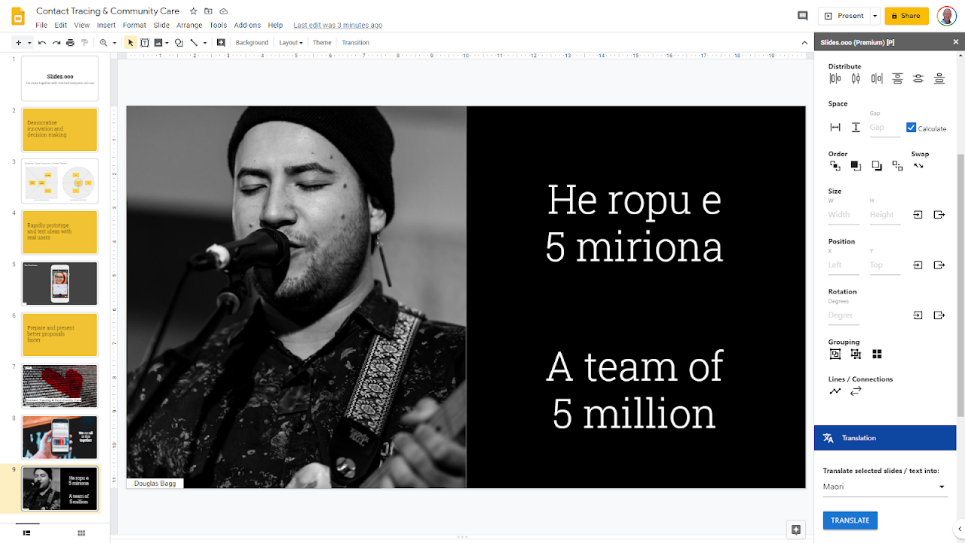Open the Add-ons menu

click(x=247, y=25)
